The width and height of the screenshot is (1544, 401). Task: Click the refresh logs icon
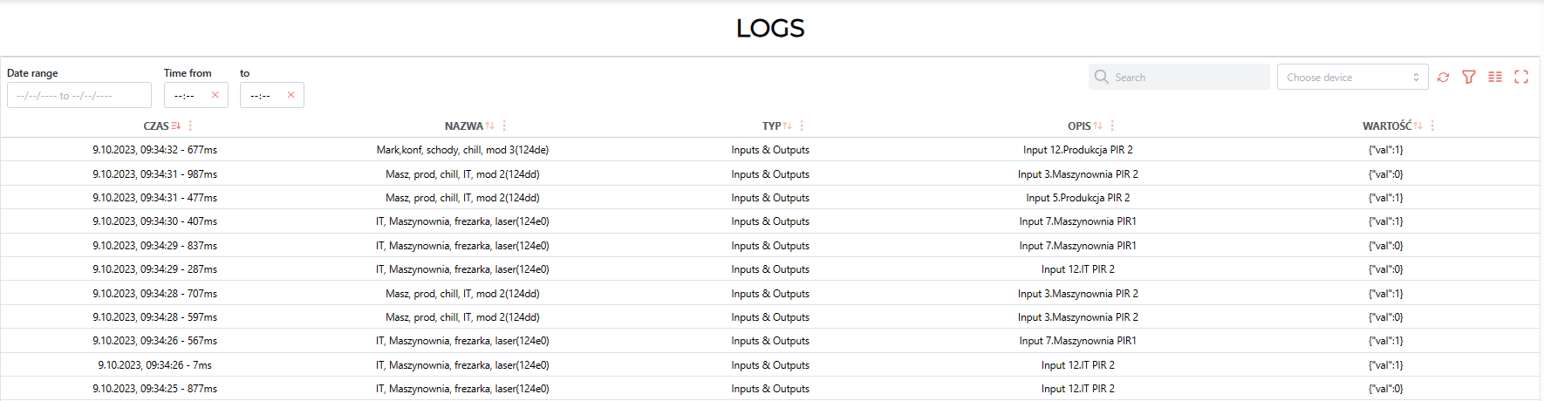click(x=1444, y=77)
